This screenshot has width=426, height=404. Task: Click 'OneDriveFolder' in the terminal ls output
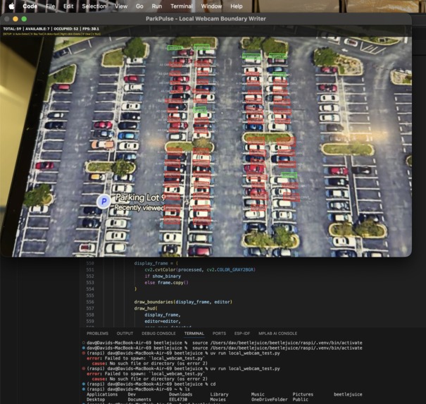(x=269, y=400)
